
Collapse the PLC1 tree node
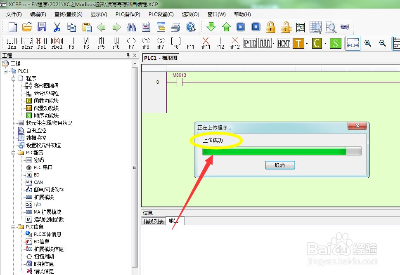tap(6, 71)
